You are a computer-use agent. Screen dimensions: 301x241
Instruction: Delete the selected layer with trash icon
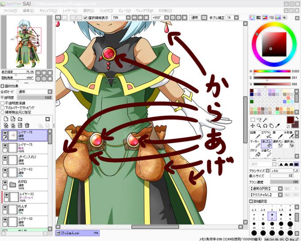[27, 126]
